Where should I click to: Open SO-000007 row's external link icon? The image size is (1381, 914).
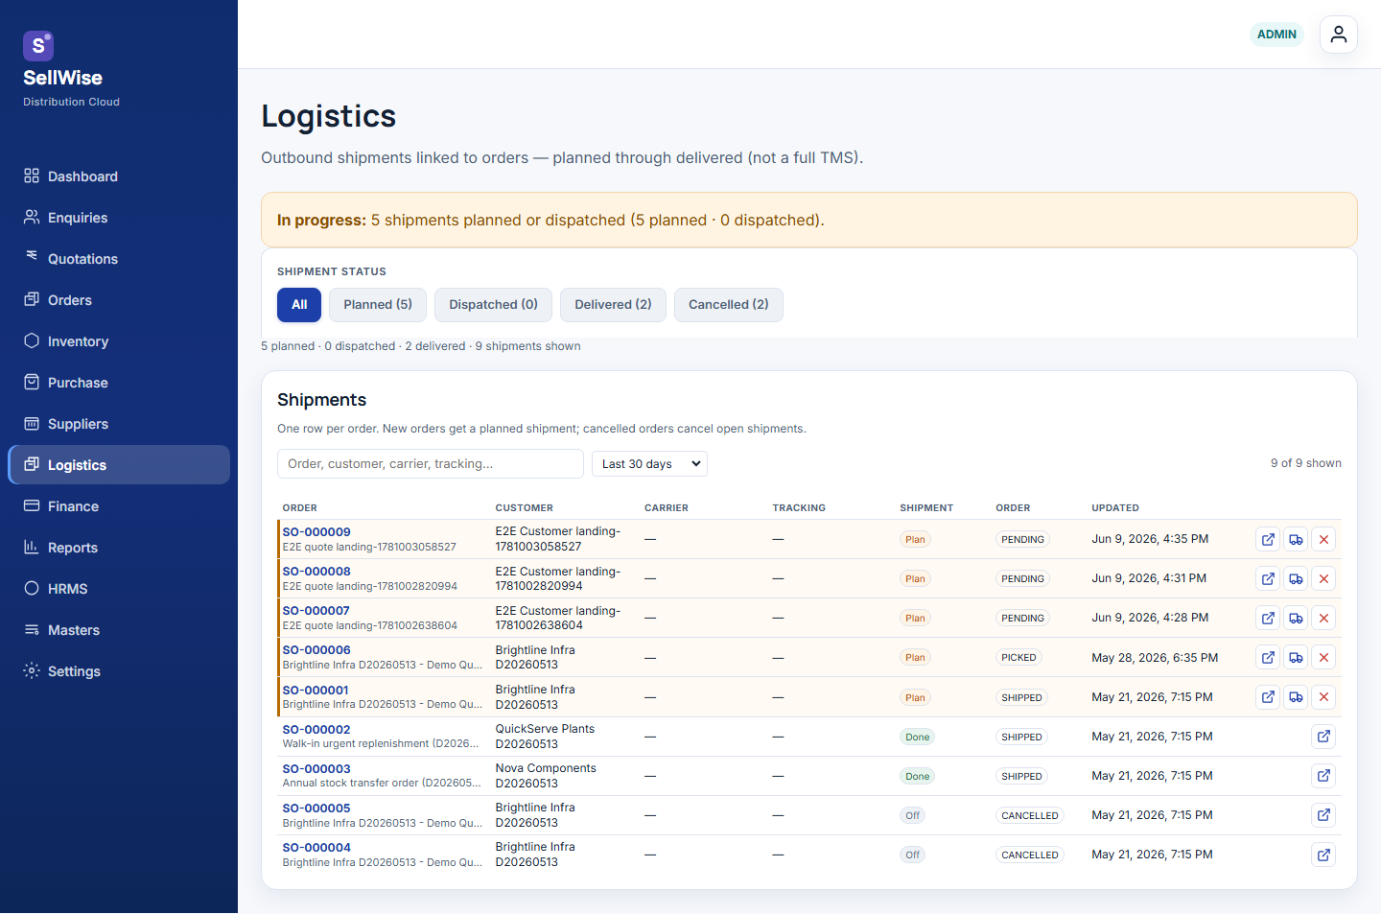coord(1268,618)
